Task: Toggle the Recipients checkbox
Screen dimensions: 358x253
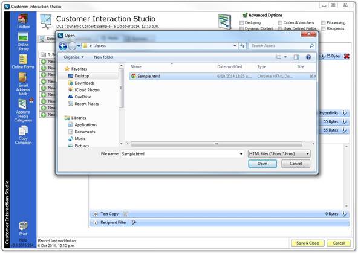Action: coord(323,29)
